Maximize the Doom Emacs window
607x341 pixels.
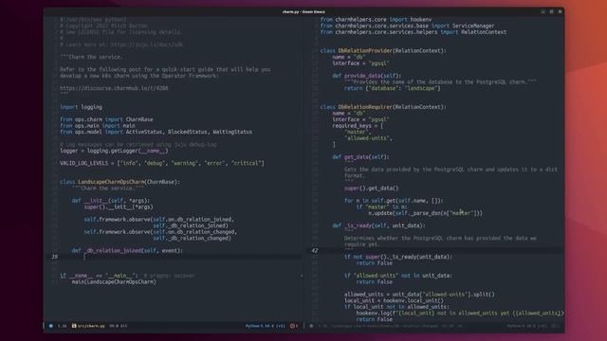pyautogui.click(x=551, y=11)
